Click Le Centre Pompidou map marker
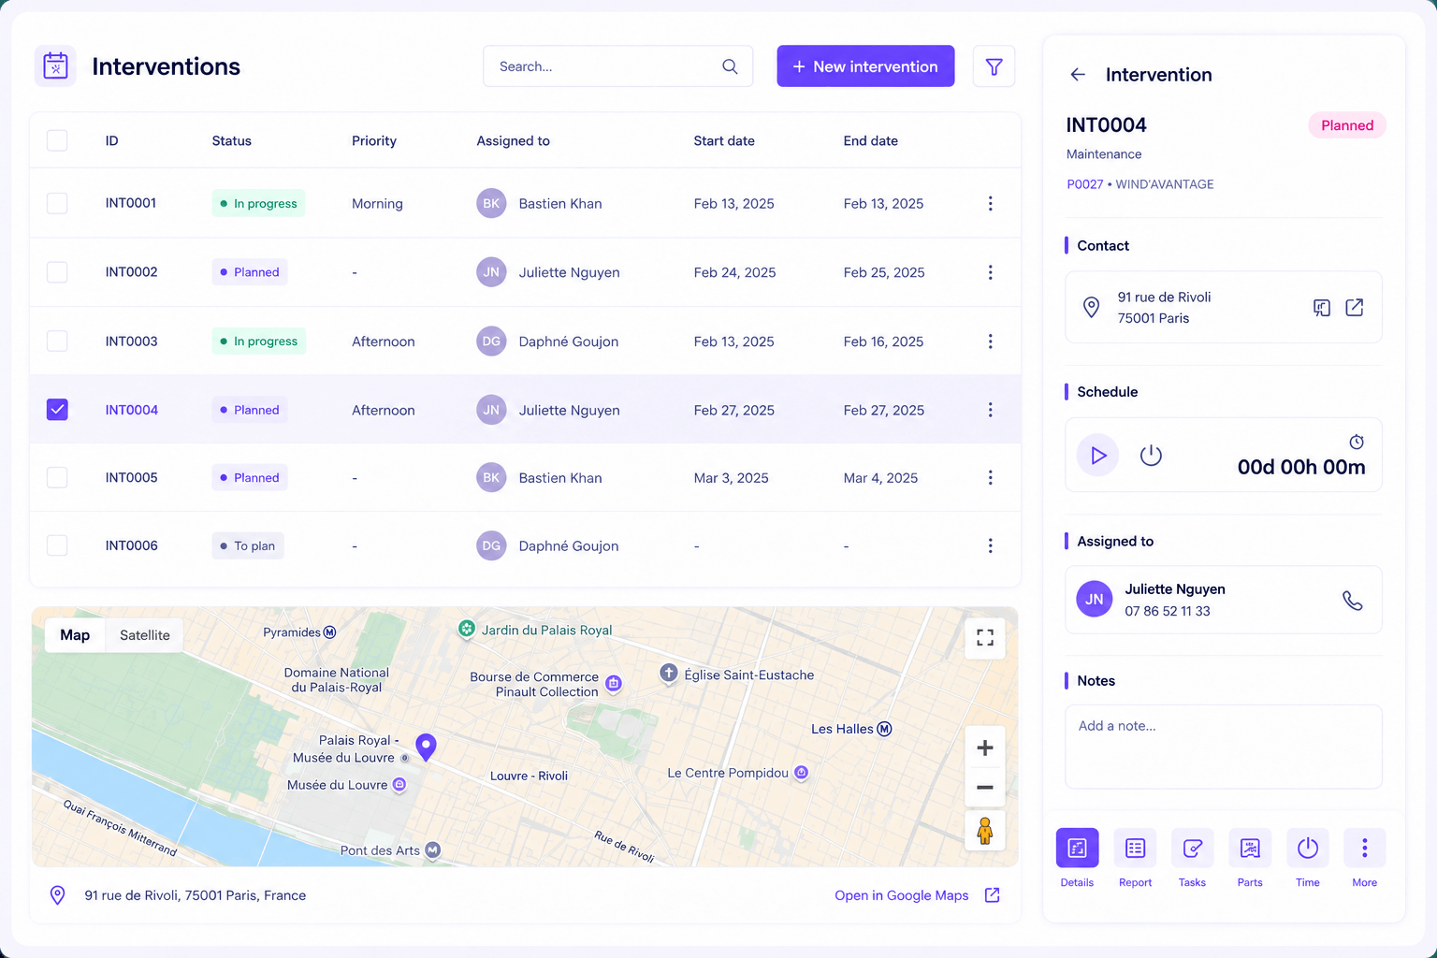Image resolution: width=1437 pixels, height=958 pixels. (801, 773)
